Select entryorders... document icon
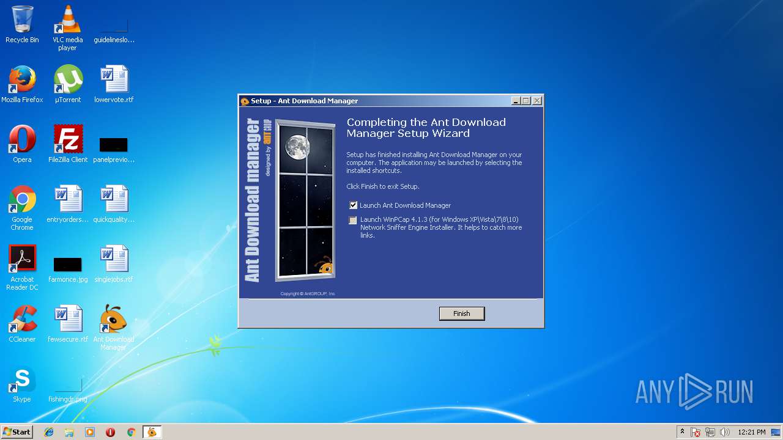The height and width of the screenshot is (440, 783). pyautogui.click(x=68, y=204)
